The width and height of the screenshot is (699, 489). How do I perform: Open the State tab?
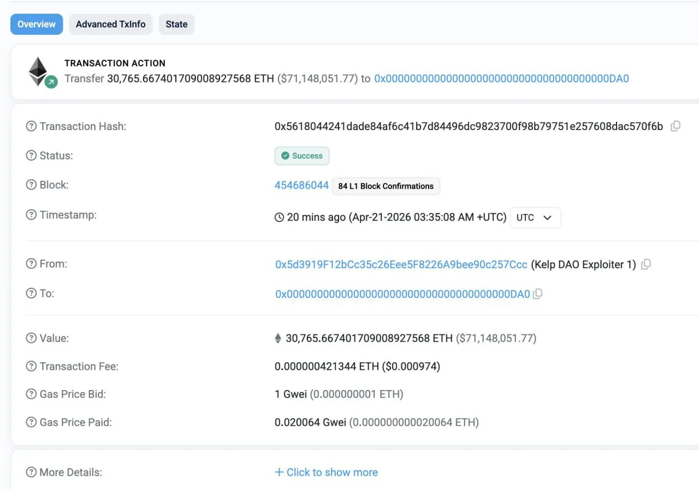coord(176,24)
